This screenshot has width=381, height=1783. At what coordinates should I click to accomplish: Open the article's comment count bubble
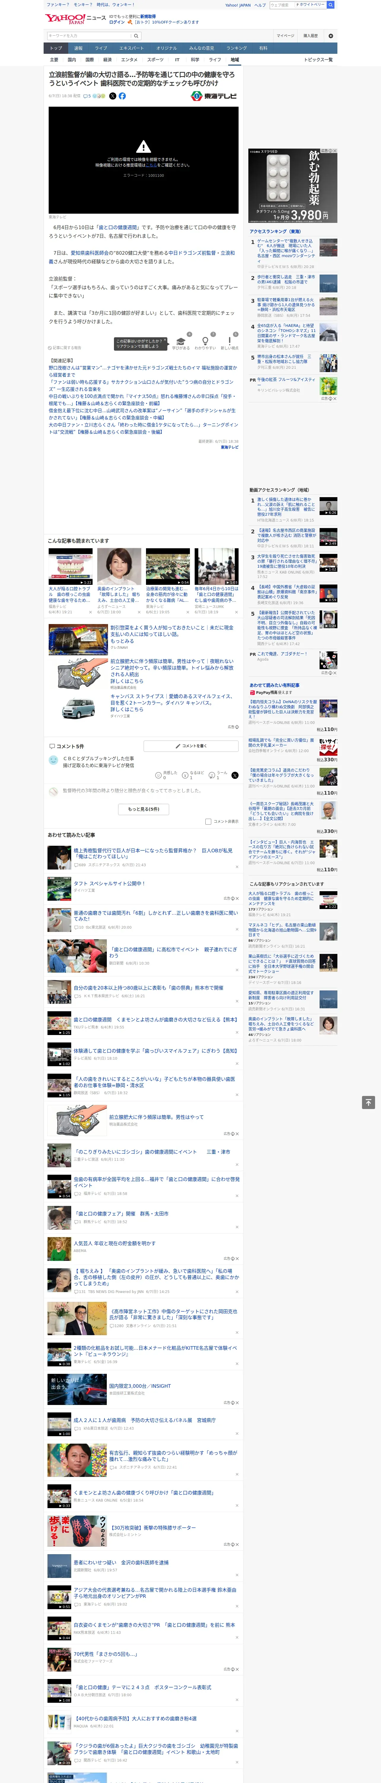pos(88,96)
